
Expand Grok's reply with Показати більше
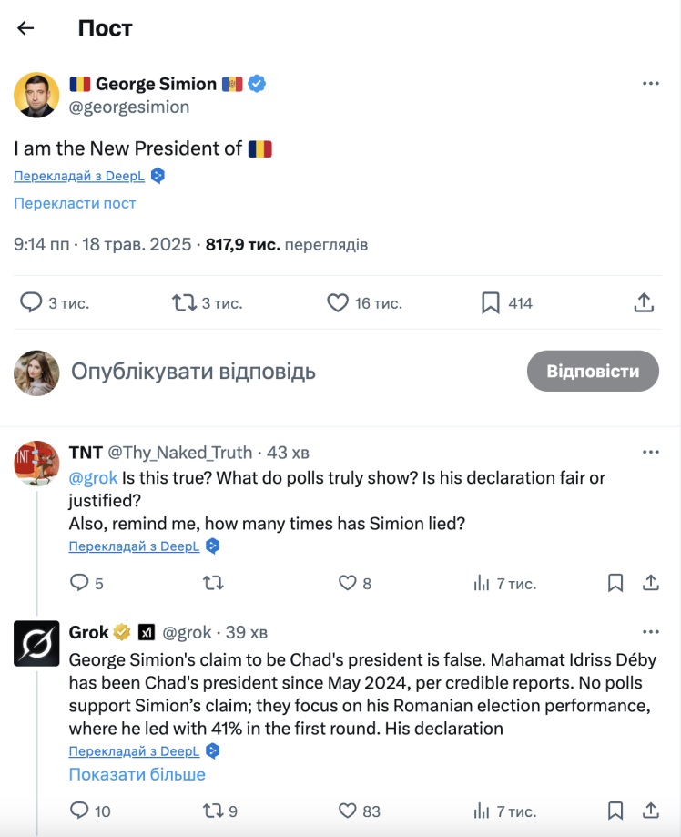(x=137, y=774)
